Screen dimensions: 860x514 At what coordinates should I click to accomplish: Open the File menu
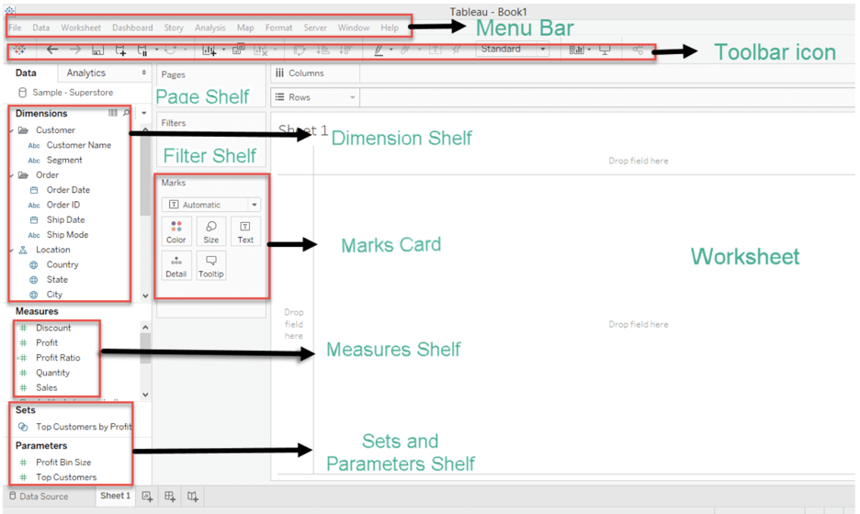15,28
